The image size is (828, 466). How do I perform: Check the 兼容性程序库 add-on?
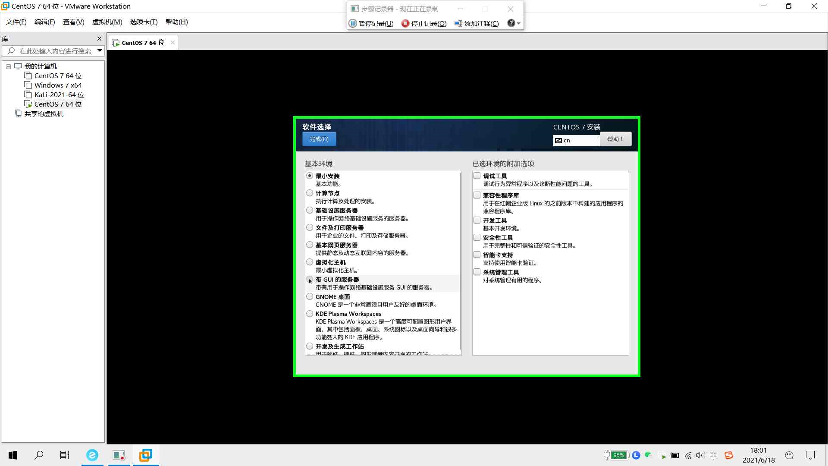tap(477, 195)
